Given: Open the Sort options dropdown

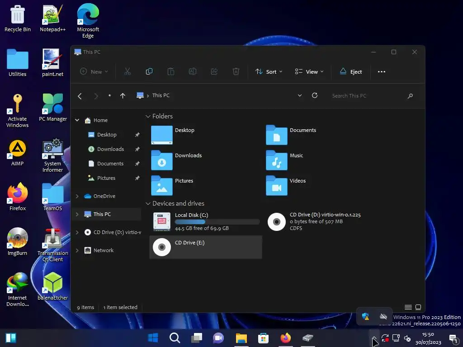Looking at the screenshot, I should (269, 72).
